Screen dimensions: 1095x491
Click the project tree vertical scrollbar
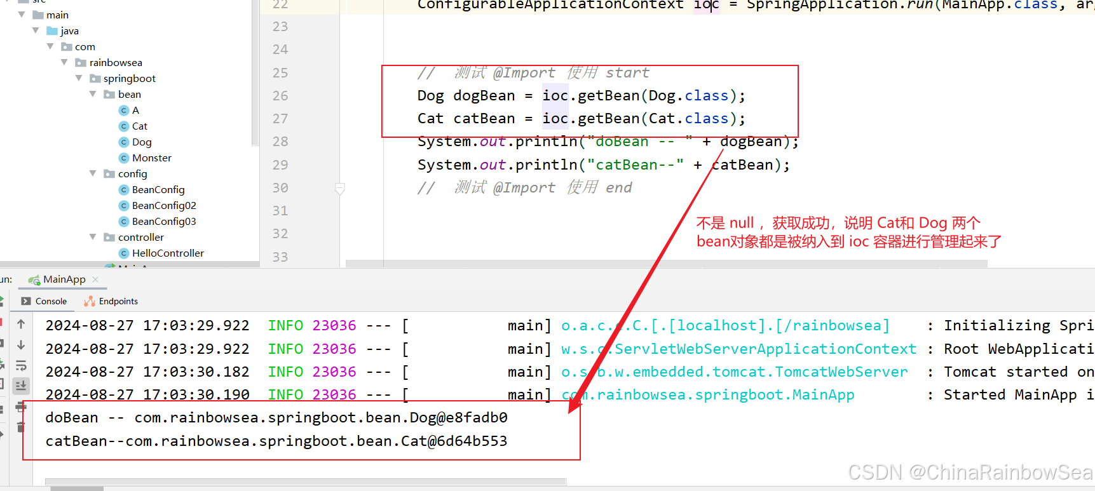(x=255, y=73)
